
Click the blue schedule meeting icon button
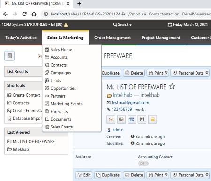[x=132, y=120]
